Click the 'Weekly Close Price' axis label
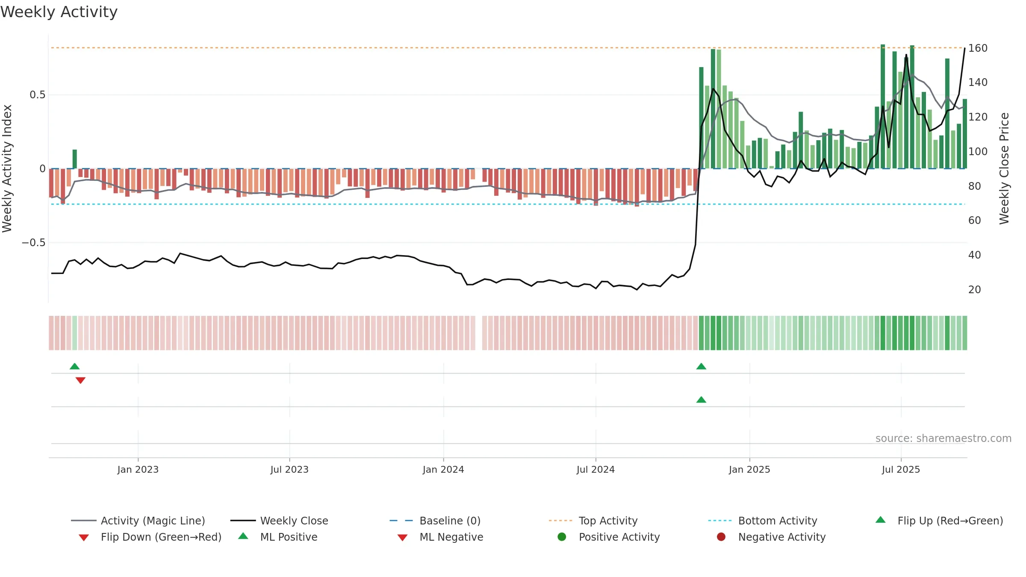The height and width of the screenshot is (577, 1026). [1004, 168]
